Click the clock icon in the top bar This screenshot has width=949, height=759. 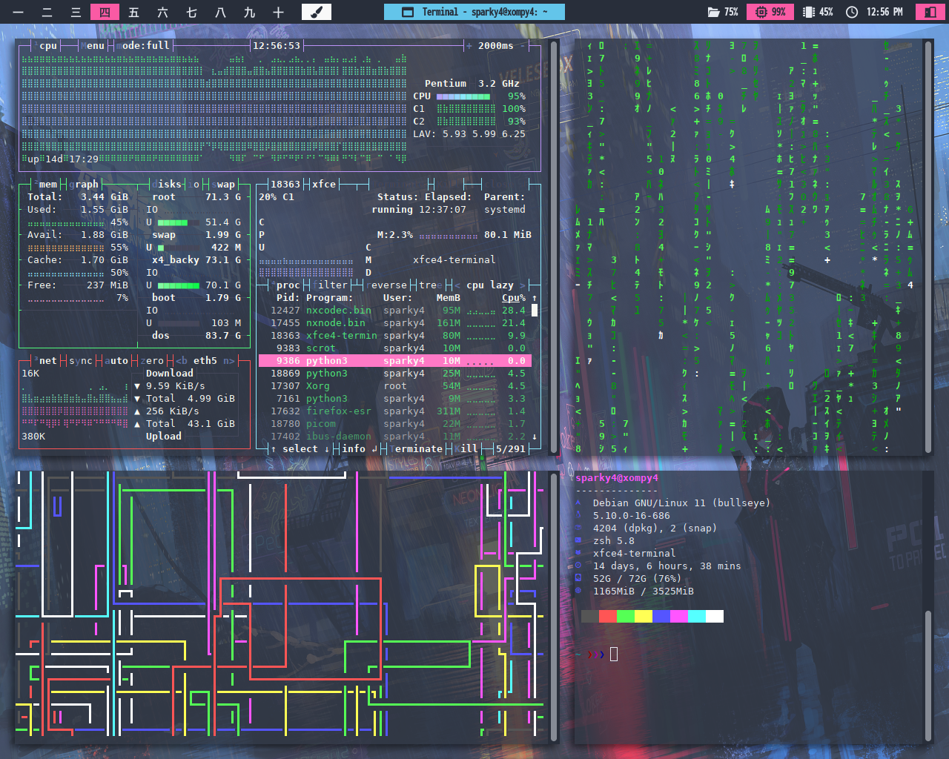pos(852,12)
